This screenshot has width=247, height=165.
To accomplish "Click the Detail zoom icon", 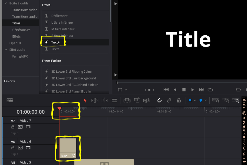I will click(x=226, y=100).
